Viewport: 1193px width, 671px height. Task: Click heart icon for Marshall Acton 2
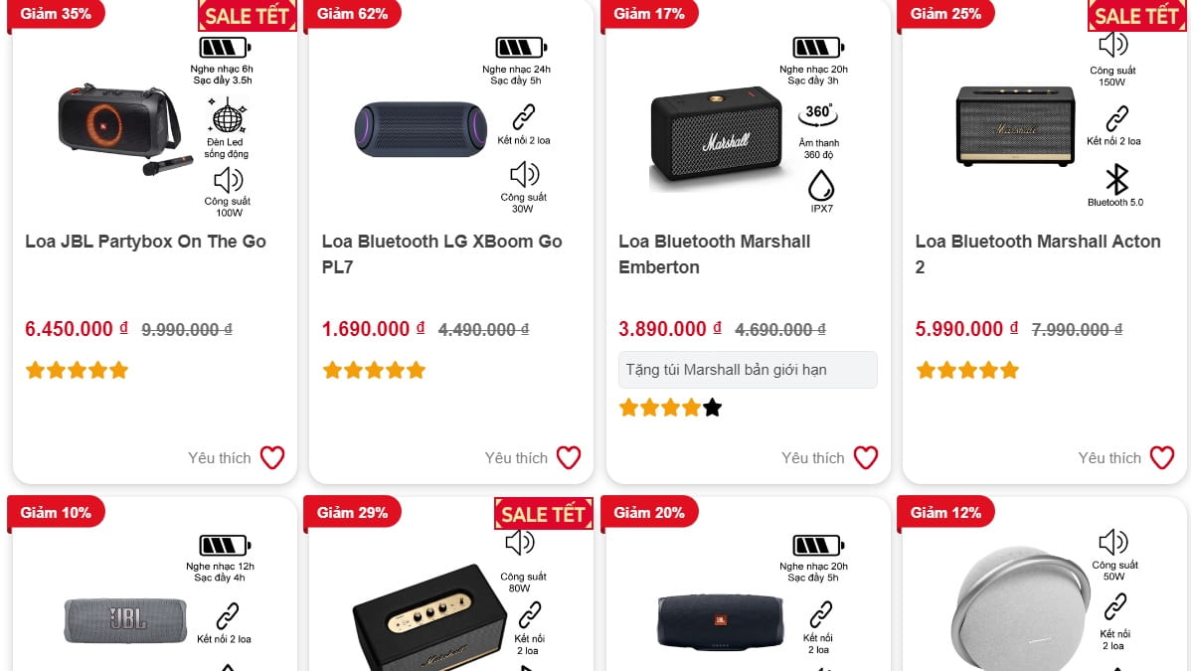(1162, 457)
